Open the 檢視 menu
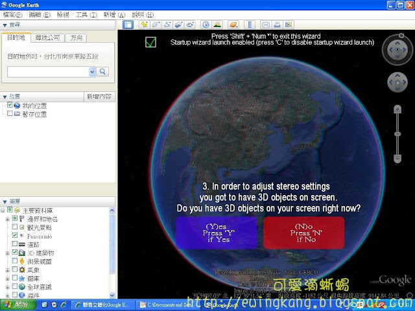415x311 pixels. click(63, 15)
